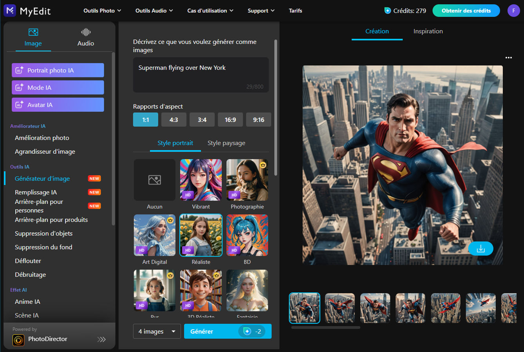Image resolution: width=524 pixels, height=352 pixels.
Task: Click the large Superman preview image
Action: click(x=403, y=165)
